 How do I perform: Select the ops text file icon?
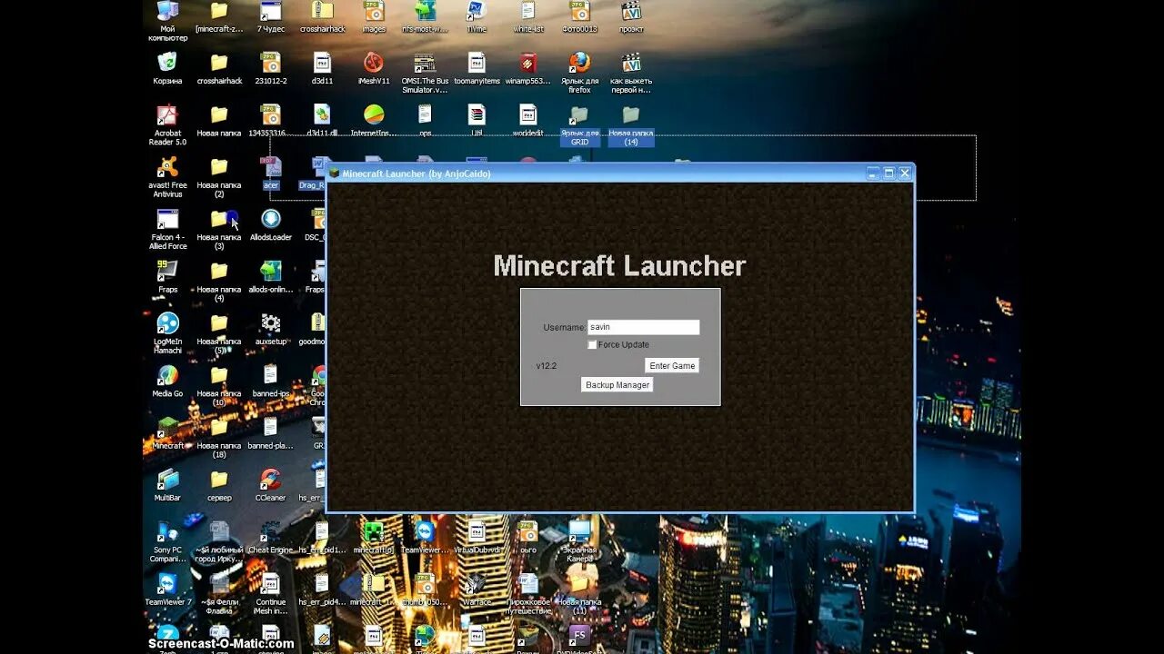pyautogui.click(x=425, y=115)
